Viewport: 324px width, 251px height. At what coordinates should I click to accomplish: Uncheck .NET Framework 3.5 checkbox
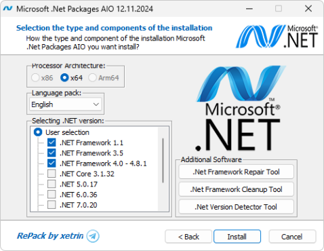click(52, 153)
